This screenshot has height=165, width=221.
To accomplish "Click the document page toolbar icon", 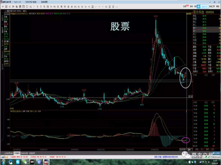I will tap(92, 7).
